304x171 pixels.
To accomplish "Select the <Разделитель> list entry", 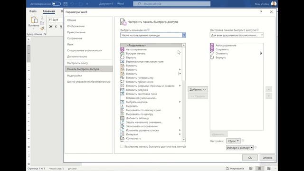I will pyautogui.click(x=151, y=46).
